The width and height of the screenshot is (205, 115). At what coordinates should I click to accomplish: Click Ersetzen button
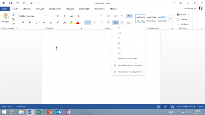click(182, 19)
